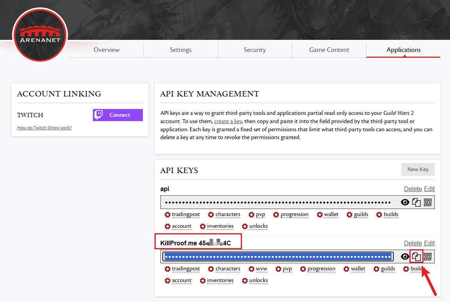The height and width of the screenshot is (302, 450).
Task: Click tradingpost permission under api key
Action: coord(182,214)
